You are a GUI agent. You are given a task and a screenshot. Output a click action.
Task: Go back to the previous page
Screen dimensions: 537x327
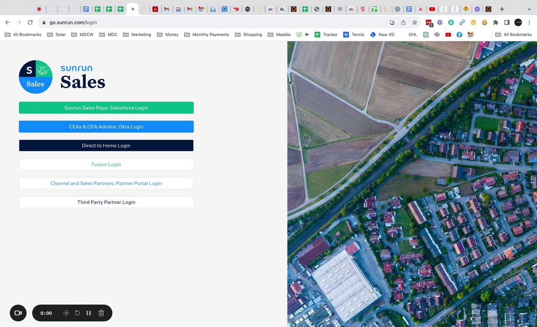[x=8, y=22]
